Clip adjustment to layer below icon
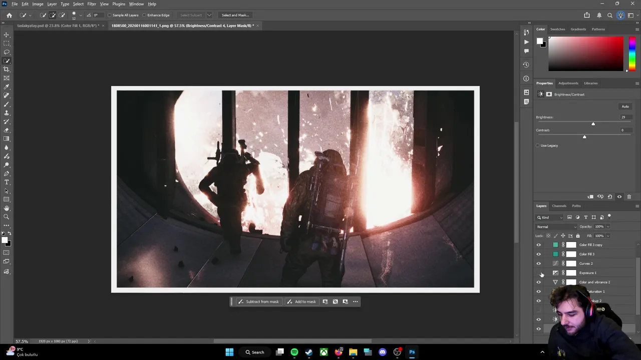This screenshot has height=360, width=641. coord(590,196)
